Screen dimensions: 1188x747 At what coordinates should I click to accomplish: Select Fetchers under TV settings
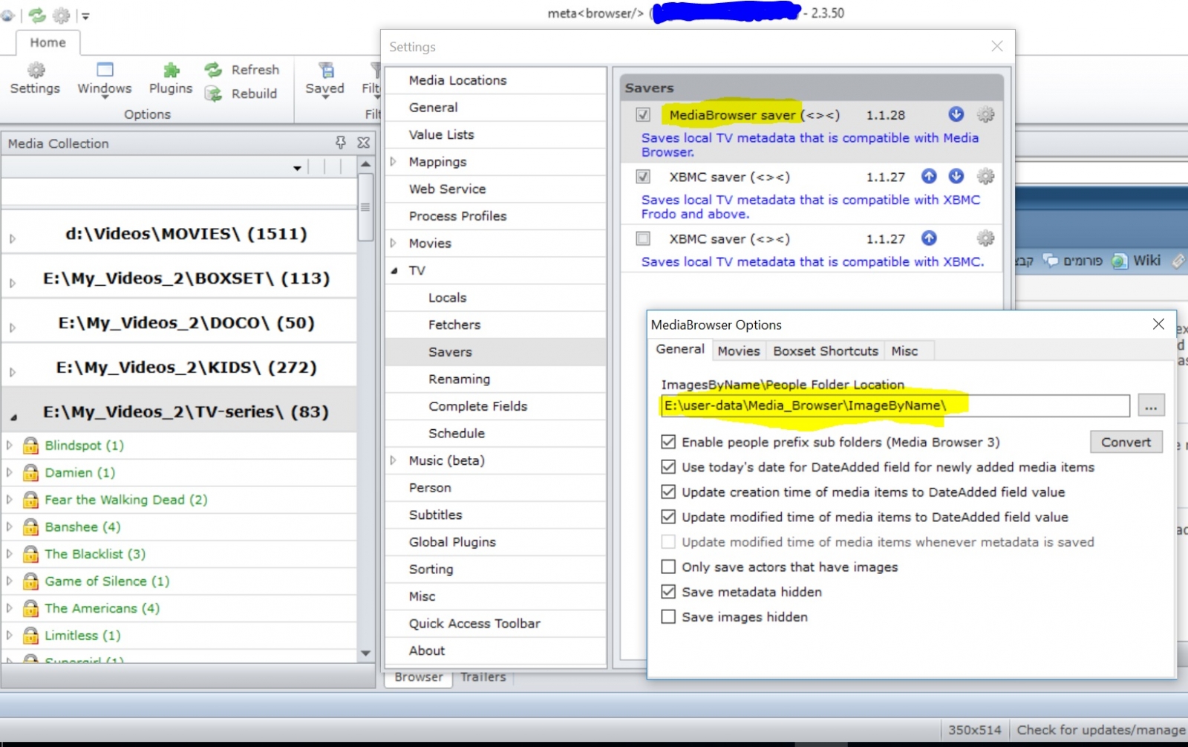click(x=495, y=324)
